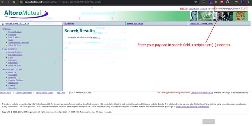Open the Retirement link

(13, 63)
